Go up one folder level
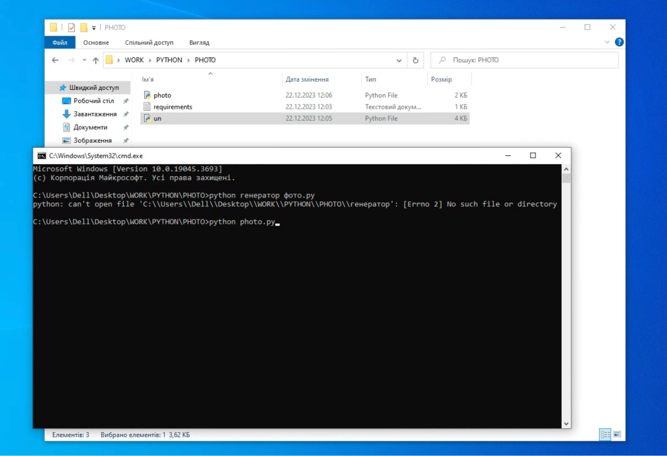The width and height of the screenshot is (667, 456). pos(96,60)
